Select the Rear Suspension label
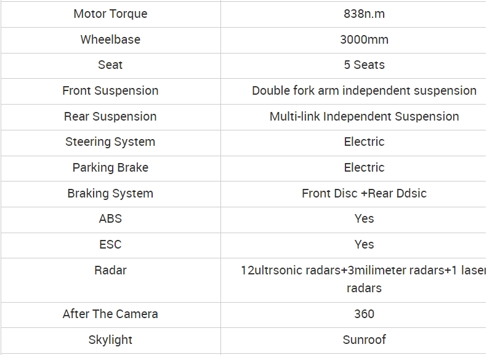 [110, 116]
